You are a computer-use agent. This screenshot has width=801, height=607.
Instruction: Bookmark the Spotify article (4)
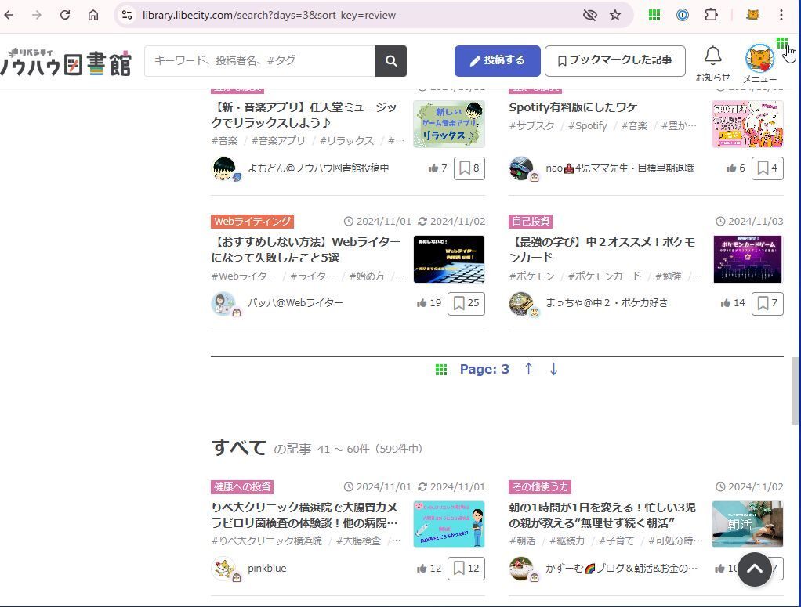[x=767, y=168]
